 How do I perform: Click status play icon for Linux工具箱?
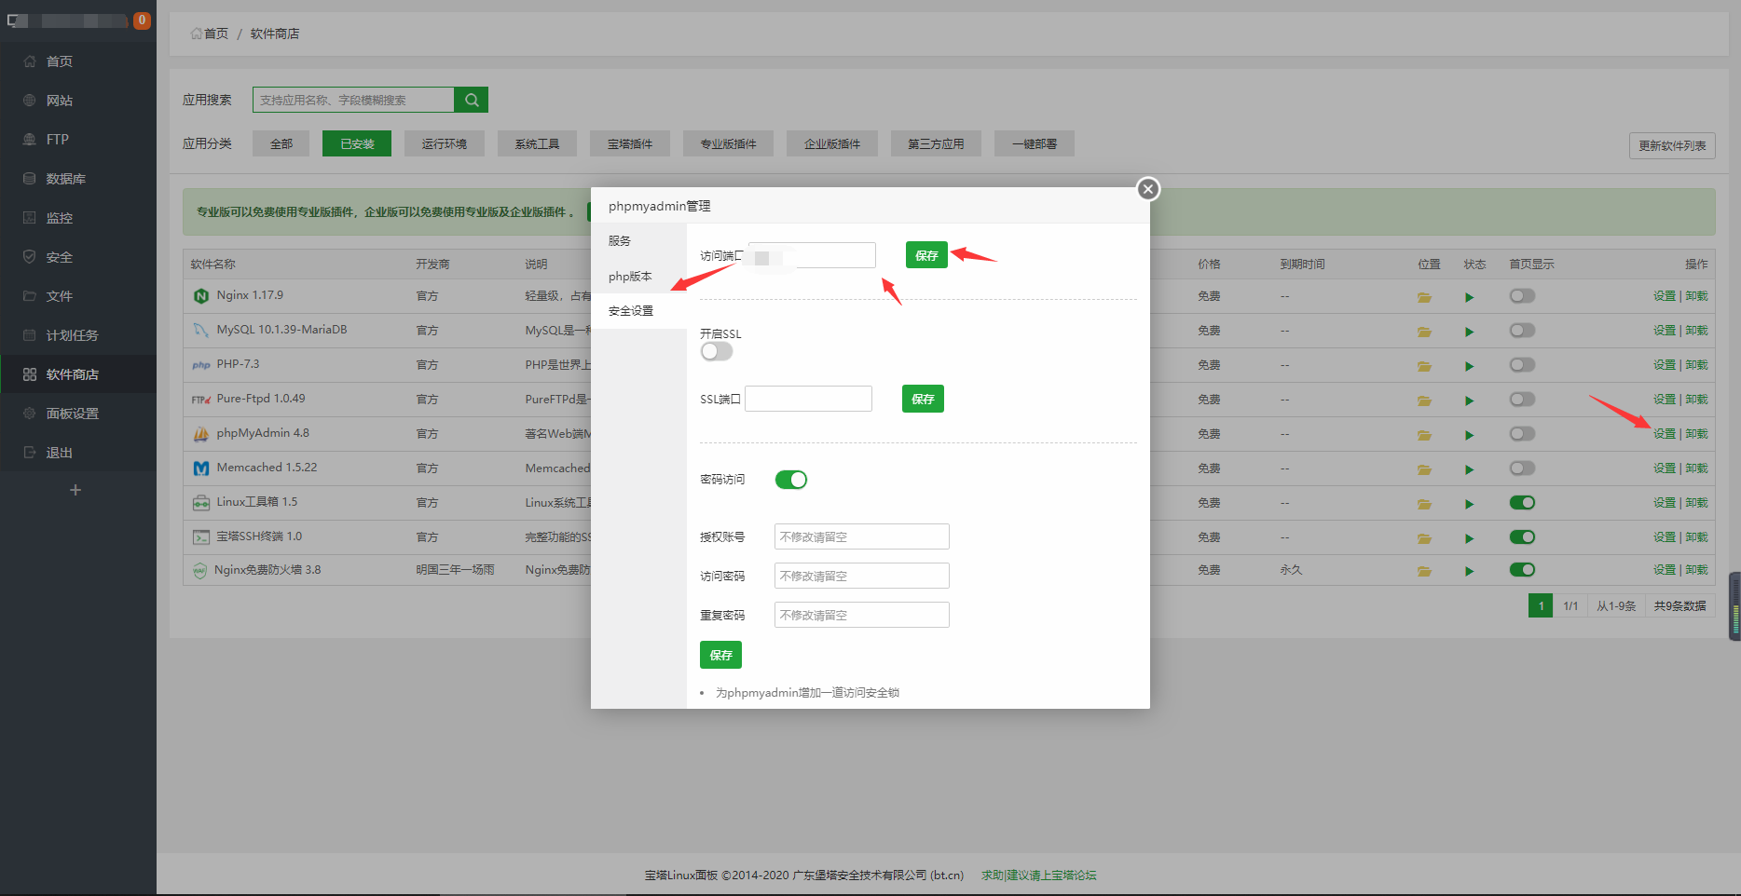(x=1470, y=504)
